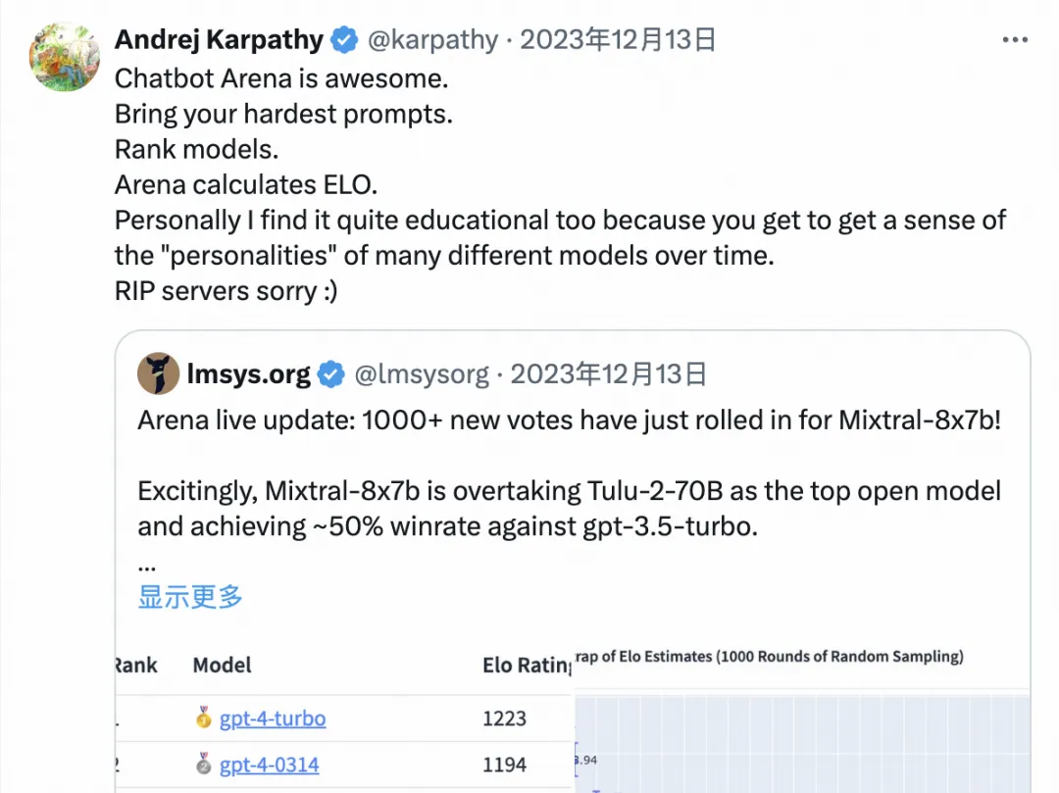Open the lmsys.org profile avatar

(x=157, y=373)
